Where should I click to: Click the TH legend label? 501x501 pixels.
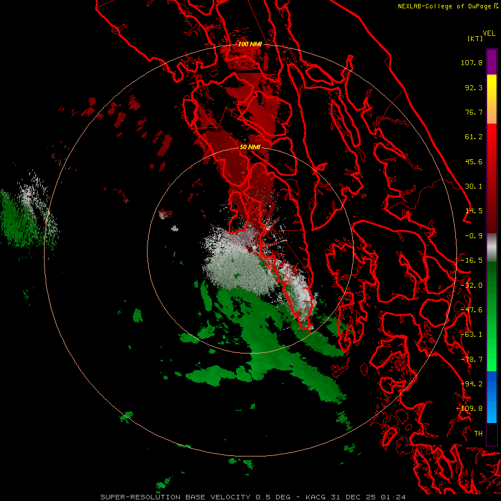point(478,434)
